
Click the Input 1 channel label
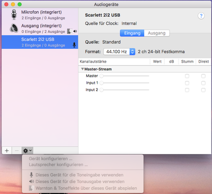pyautogui.click(x=92, y=83)
